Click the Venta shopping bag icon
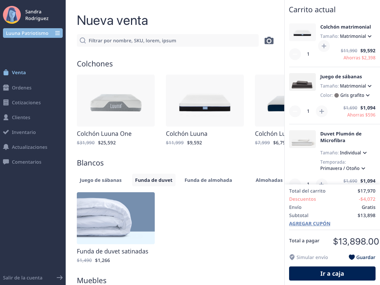Viewport: 380px width, 285px height. 6,72
